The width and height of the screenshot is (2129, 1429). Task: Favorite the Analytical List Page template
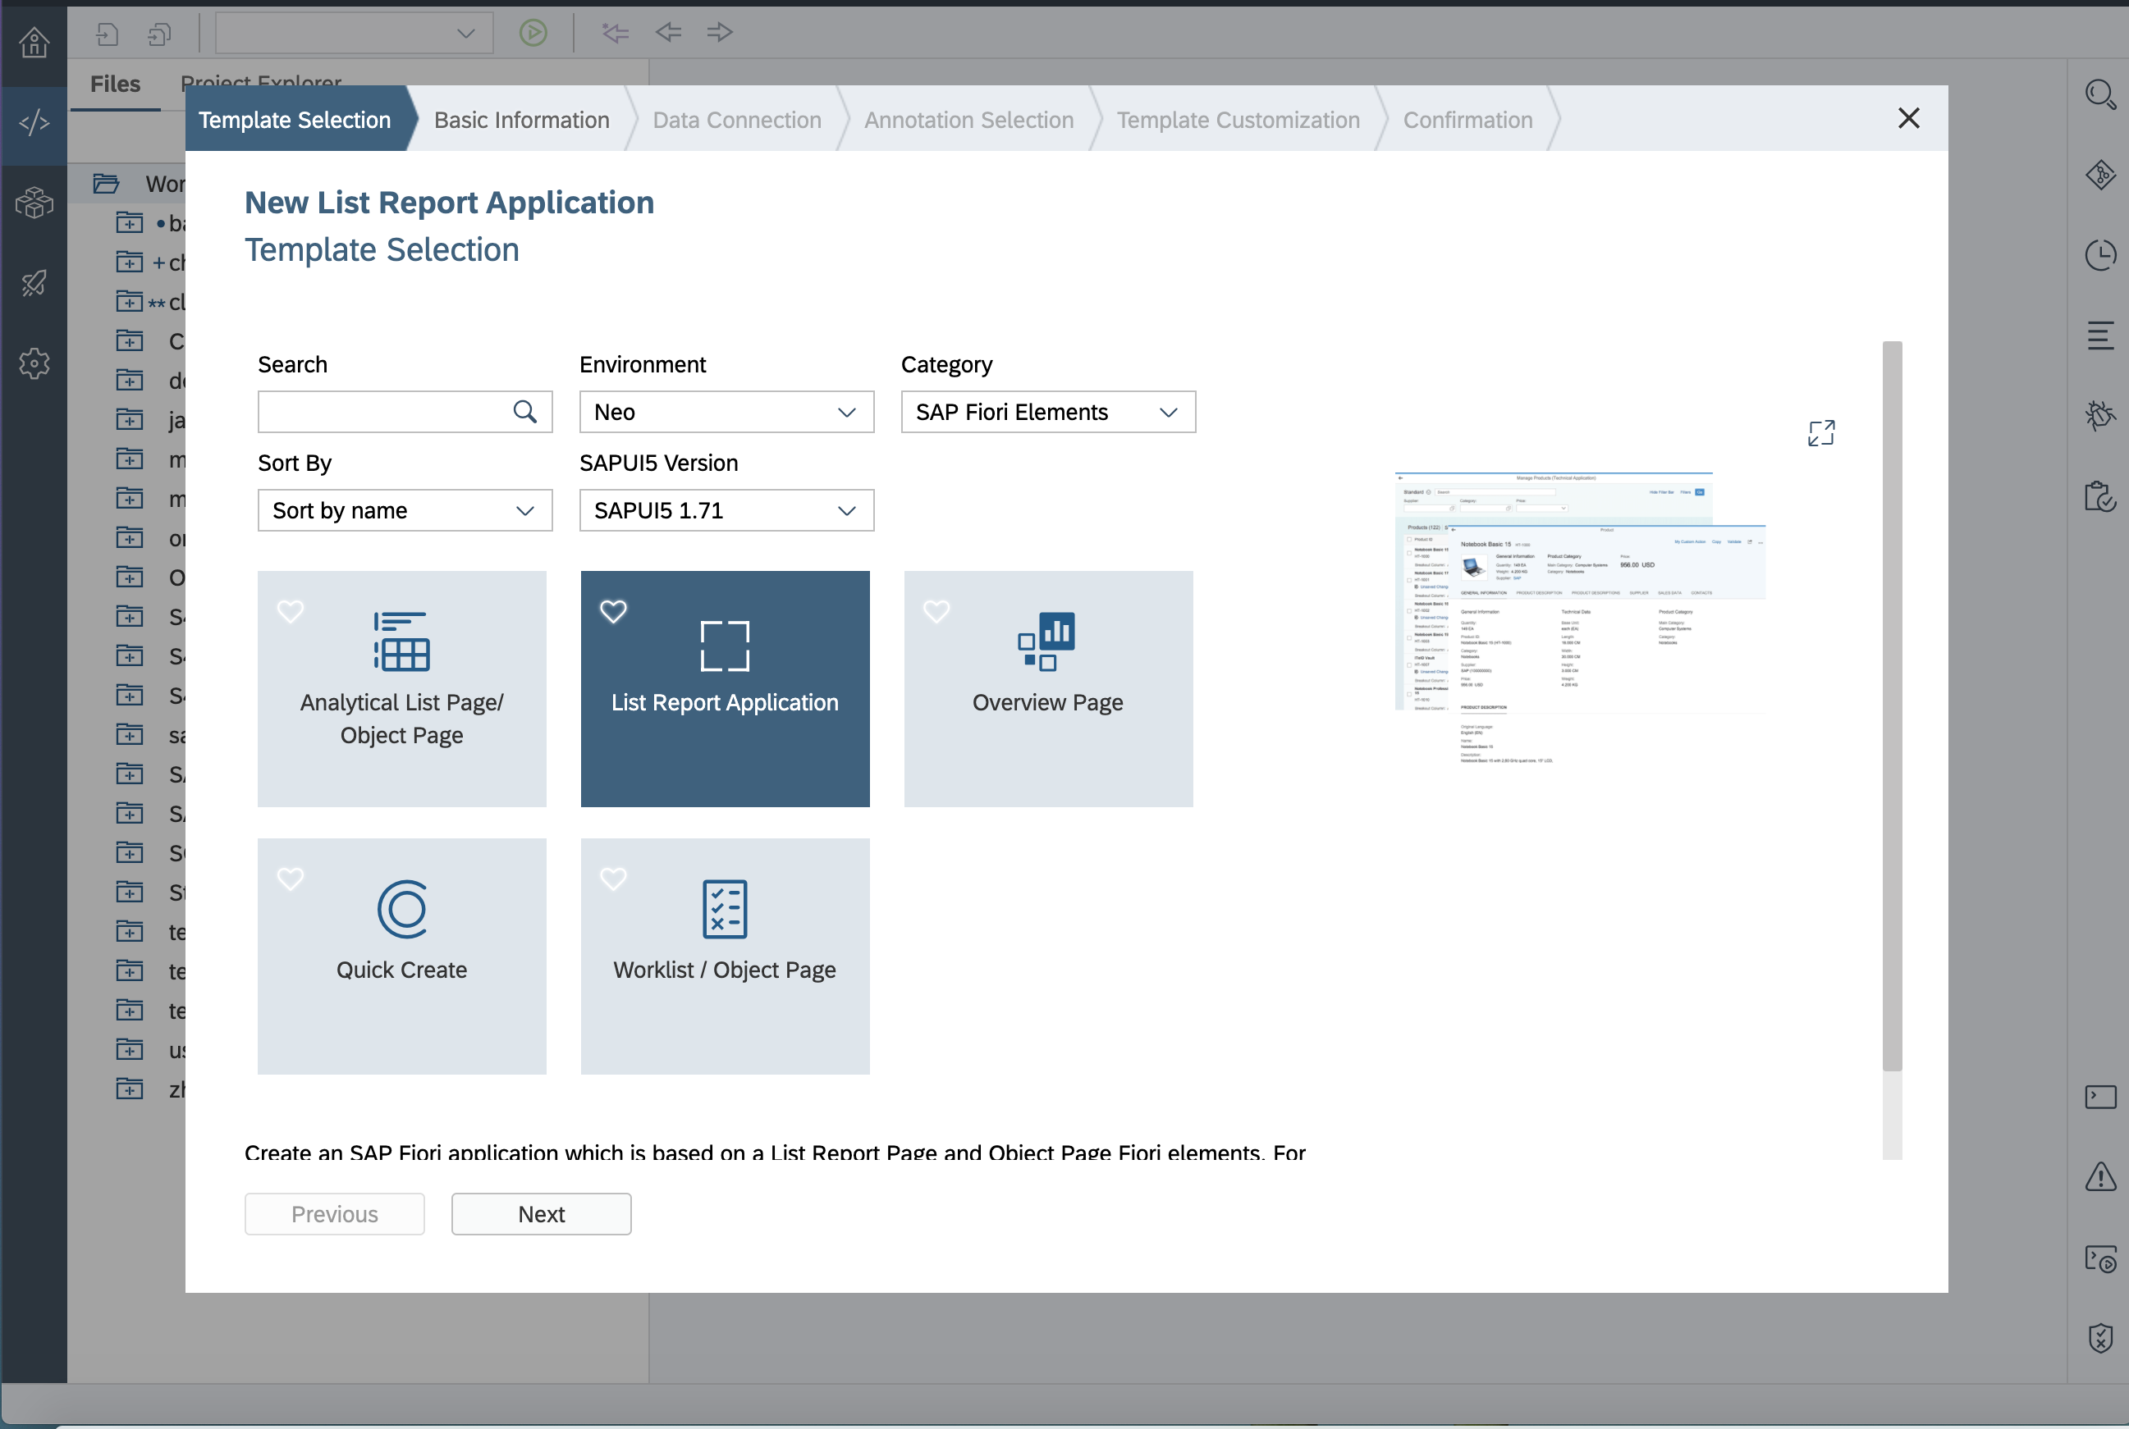(x=291, y=610)
